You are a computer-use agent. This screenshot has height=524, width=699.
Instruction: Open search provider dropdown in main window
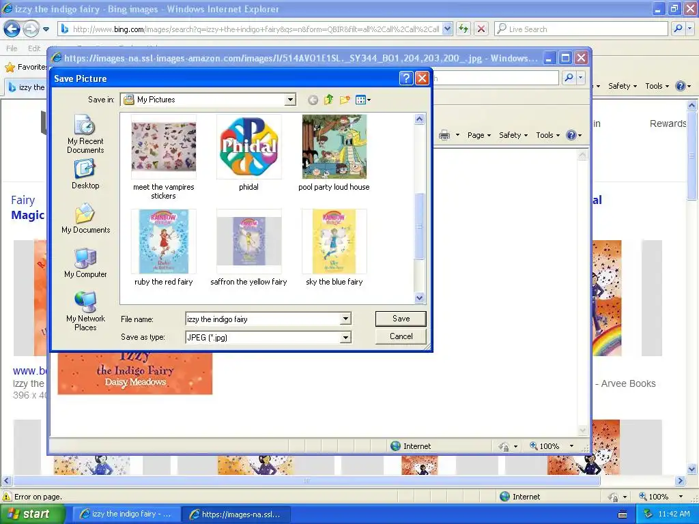point(690,29)
